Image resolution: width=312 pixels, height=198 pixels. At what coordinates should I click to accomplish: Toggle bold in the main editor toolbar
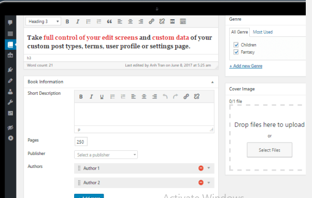(67, 21)
